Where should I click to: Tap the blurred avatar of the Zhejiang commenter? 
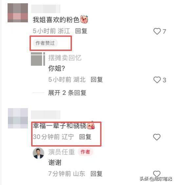coord(18,13)
